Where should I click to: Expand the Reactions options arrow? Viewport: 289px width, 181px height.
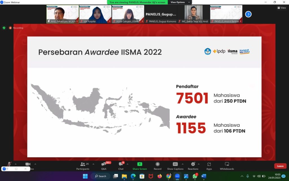[x=199, y=164]
